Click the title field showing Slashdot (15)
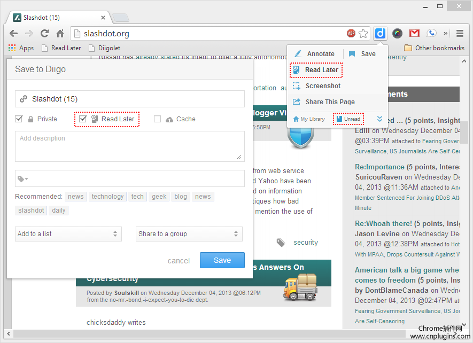This screenshot has width=473, height=343. tap(130, 99)
